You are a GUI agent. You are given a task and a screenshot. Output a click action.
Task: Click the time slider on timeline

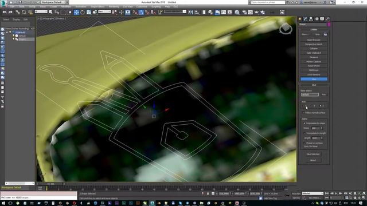(x=50, y=184)
